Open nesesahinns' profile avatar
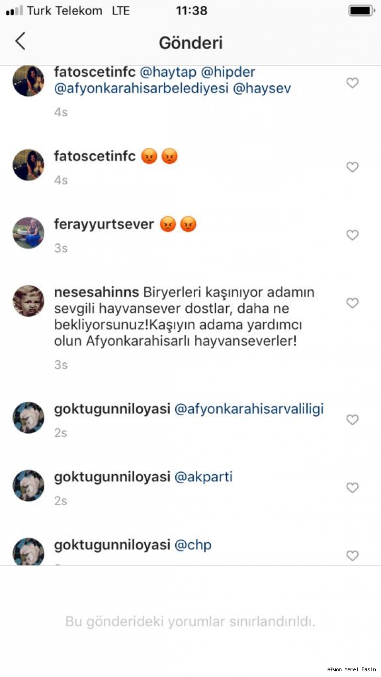 pos(28,301)
